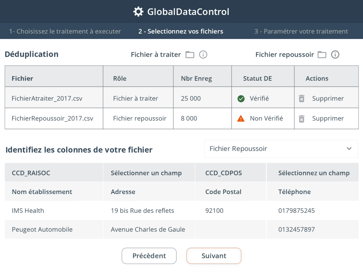This screenshot has width=363, height=272.
Task: Click Supprimer link for Fichier à traiter row
Action: click(328, 98)
